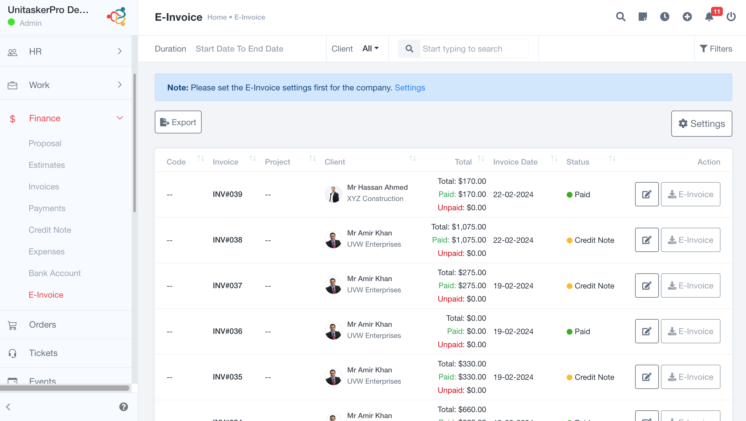
Task: Open the Tickets sidebar item
Action: pos(66,353)
